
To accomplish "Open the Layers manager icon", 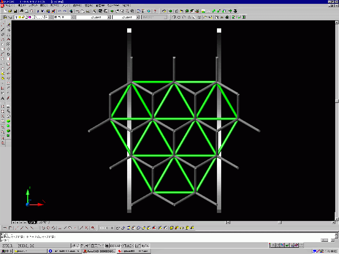I will tap(5, 17).
